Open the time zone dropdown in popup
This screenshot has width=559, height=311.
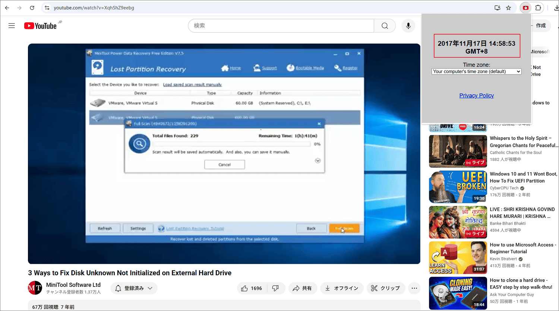[x=477, y=72]
